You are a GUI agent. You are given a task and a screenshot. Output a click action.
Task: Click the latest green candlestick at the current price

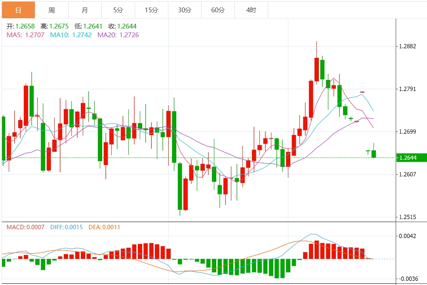pyautogui.click(x=374, y=154)
